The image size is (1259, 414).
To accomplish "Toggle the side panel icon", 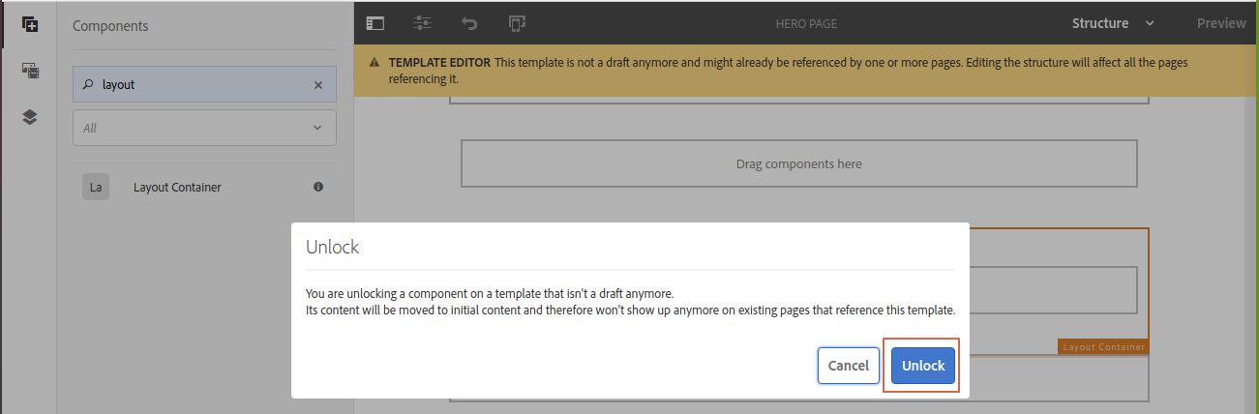I will [x=375, y=23].
